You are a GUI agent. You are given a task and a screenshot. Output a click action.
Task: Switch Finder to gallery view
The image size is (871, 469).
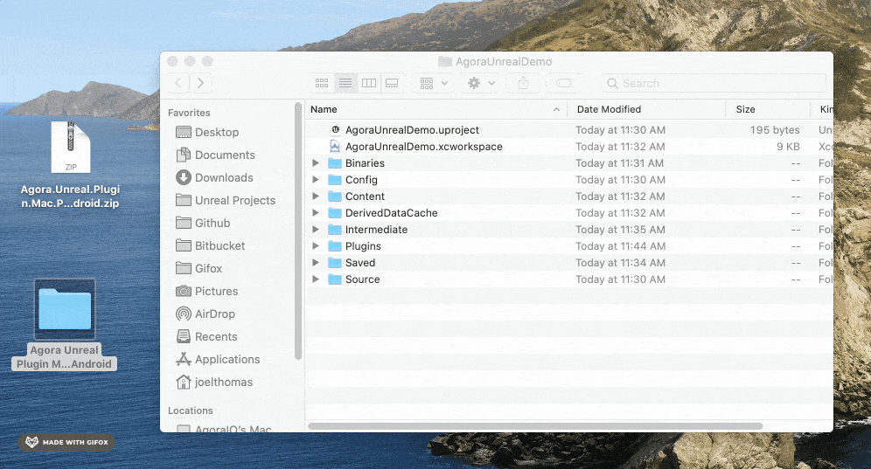click(x=392, y=83)
